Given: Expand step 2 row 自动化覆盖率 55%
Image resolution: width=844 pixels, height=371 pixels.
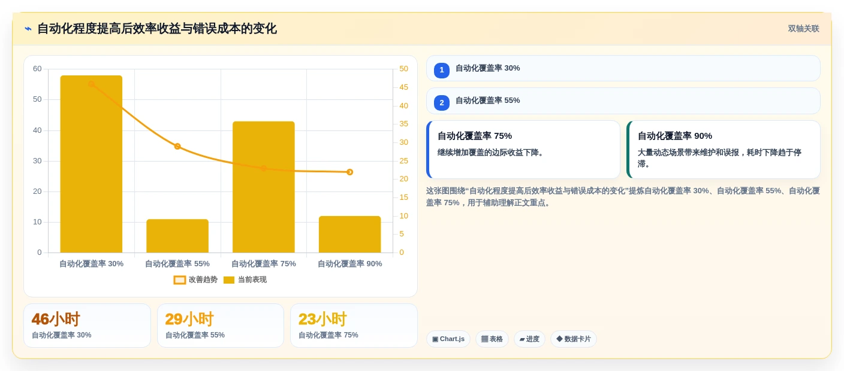Looking at the screenshot, I should (623, 101).
